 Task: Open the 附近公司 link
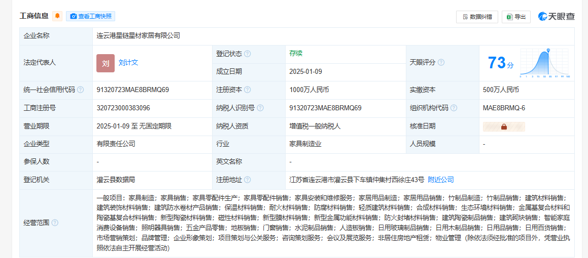click(x=441, y=180)
